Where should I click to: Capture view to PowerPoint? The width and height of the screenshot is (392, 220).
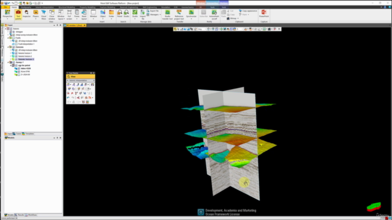pos(264,13)
